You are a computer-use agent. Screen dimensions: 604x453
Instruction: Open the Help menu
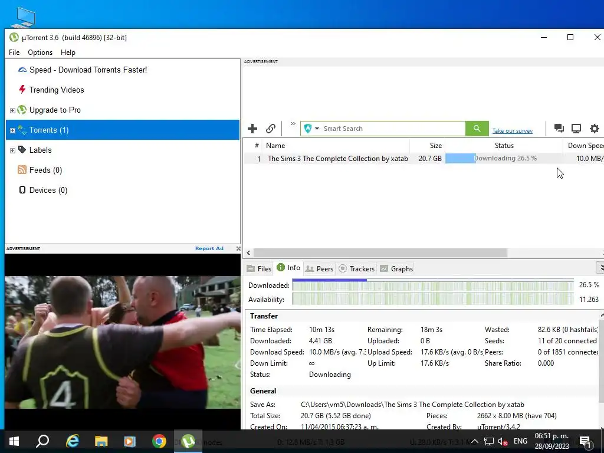pos(68,52)
